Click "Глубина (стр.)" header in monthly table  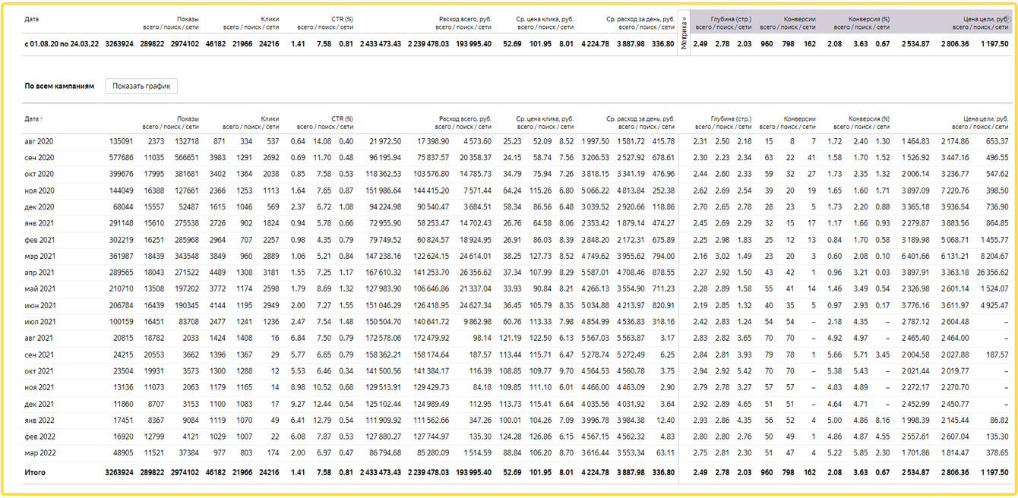[x=731, y=119]
